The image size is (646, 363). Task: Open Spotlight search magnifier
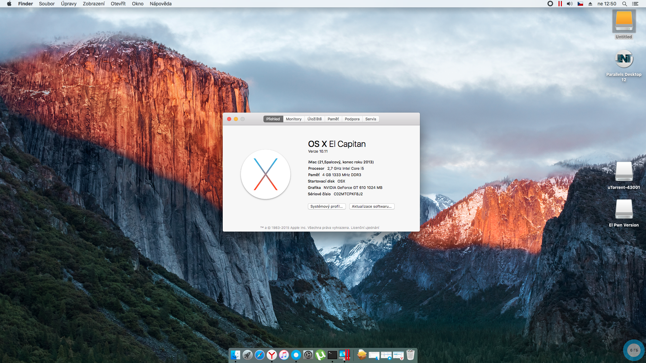624,4
